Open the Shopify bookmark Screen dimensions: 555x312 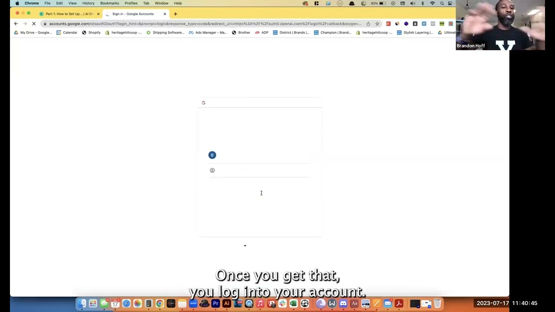91,32
